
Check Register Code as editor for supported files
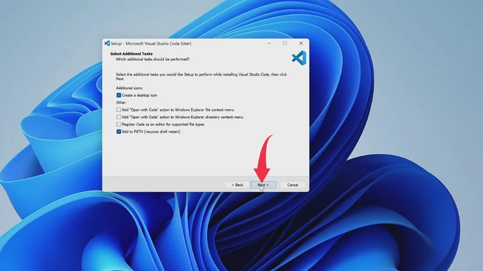119,124
